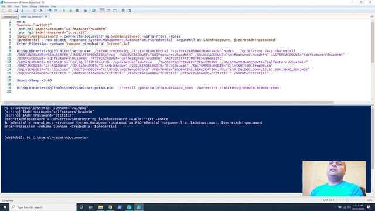Switch to the Untitled1.ps1 tab
The height and width of the screenshot is (211, 375).
(10, 17)
